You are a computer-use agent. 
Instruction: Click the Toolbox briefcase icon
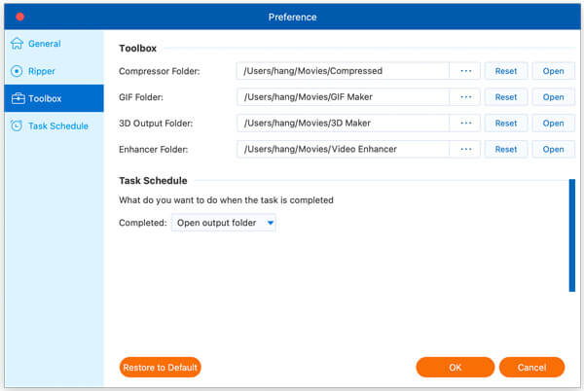click(x=17, y=98)
